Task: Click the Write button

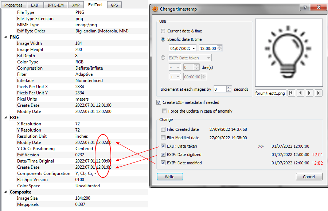Action: [x=169, y=177]
